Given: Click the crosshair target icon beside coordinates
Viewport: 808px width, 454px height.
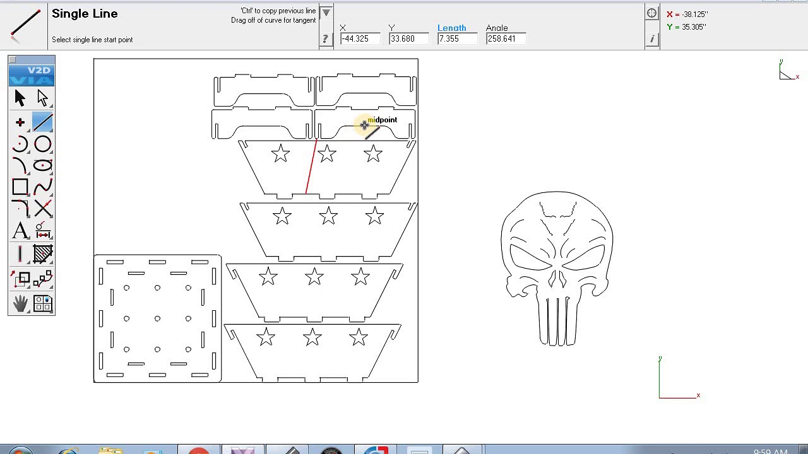Looking at the screenshot, I should [x=652, y=13].
